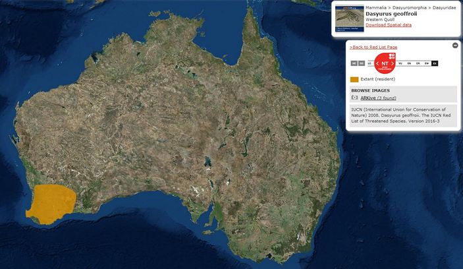This screenshot has height=269, width=463.
Task: Click the orange Extant legend swatch
Action: 354,79
